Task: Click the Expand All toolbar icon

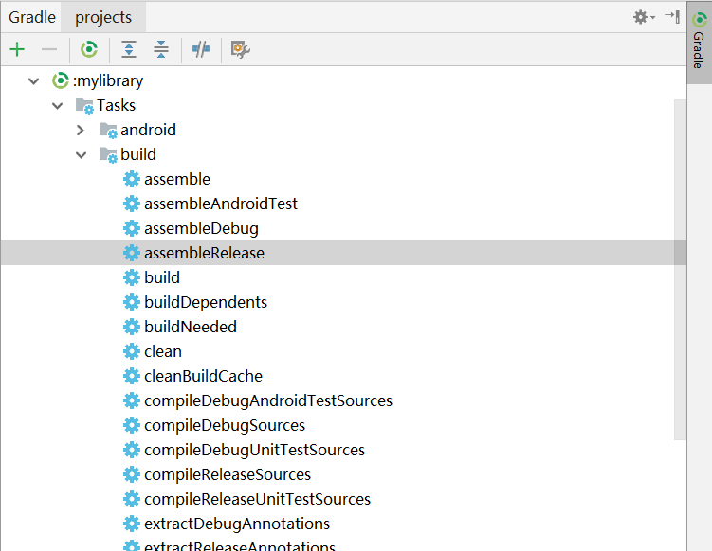Action: click(x=129, y=49)
